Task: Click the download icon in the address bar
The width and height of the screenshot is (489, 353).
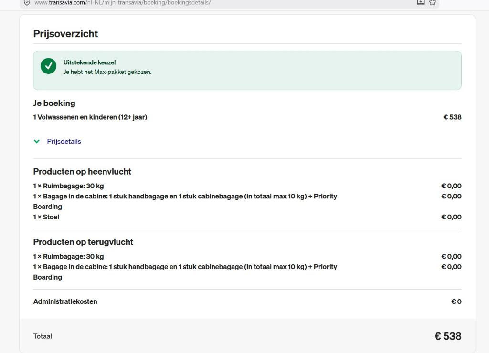Action: [421, 3]
